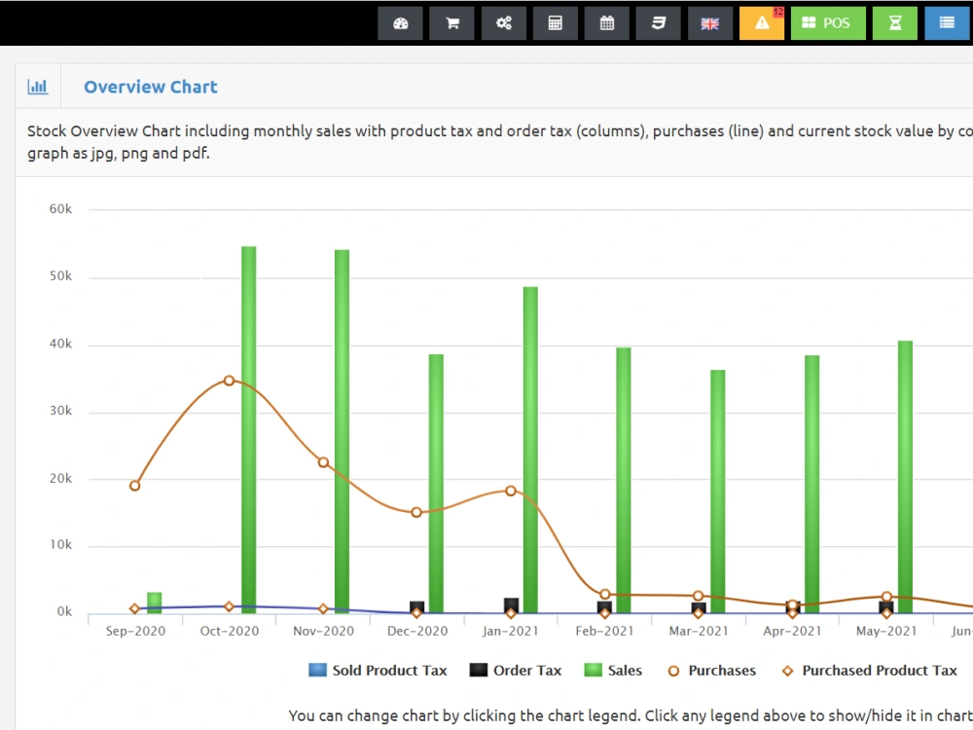Click the May-2021 green sales bar
The image size is (973, 730).
click(905, 477)
